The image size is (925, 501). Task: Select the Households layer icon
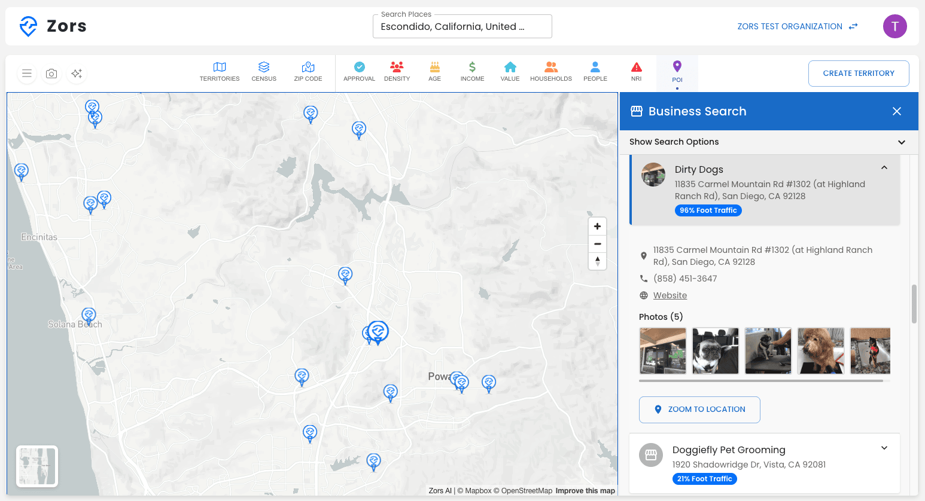click(550, 71)
